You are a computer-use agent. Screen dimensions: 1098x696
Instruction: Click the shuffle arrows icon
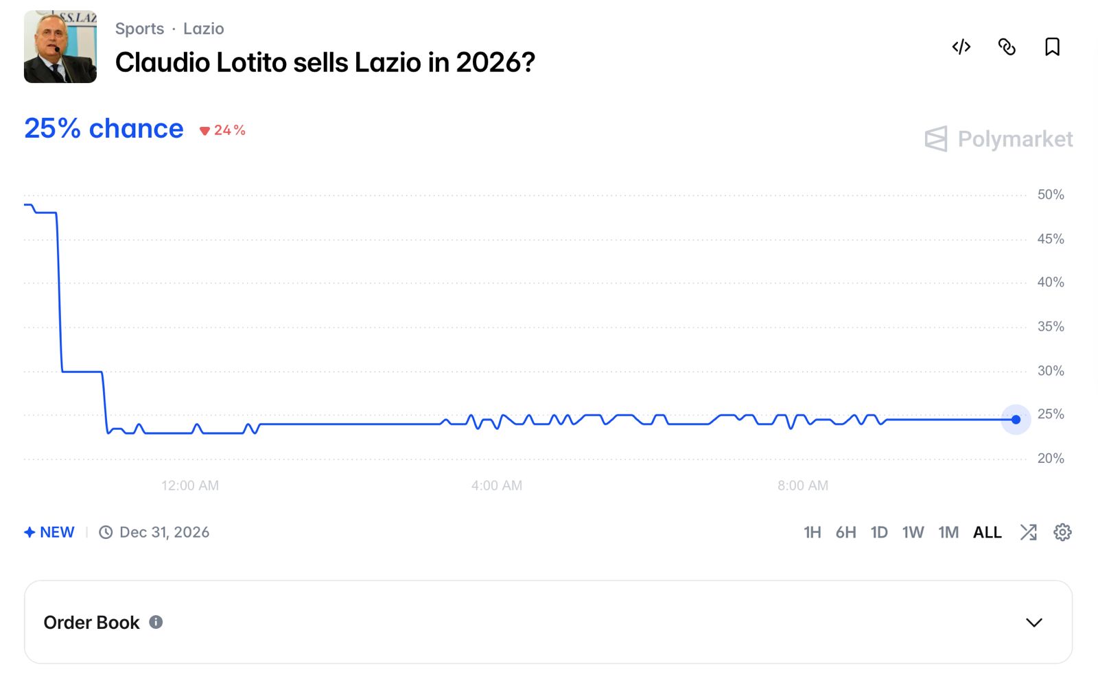[1028, 532]
